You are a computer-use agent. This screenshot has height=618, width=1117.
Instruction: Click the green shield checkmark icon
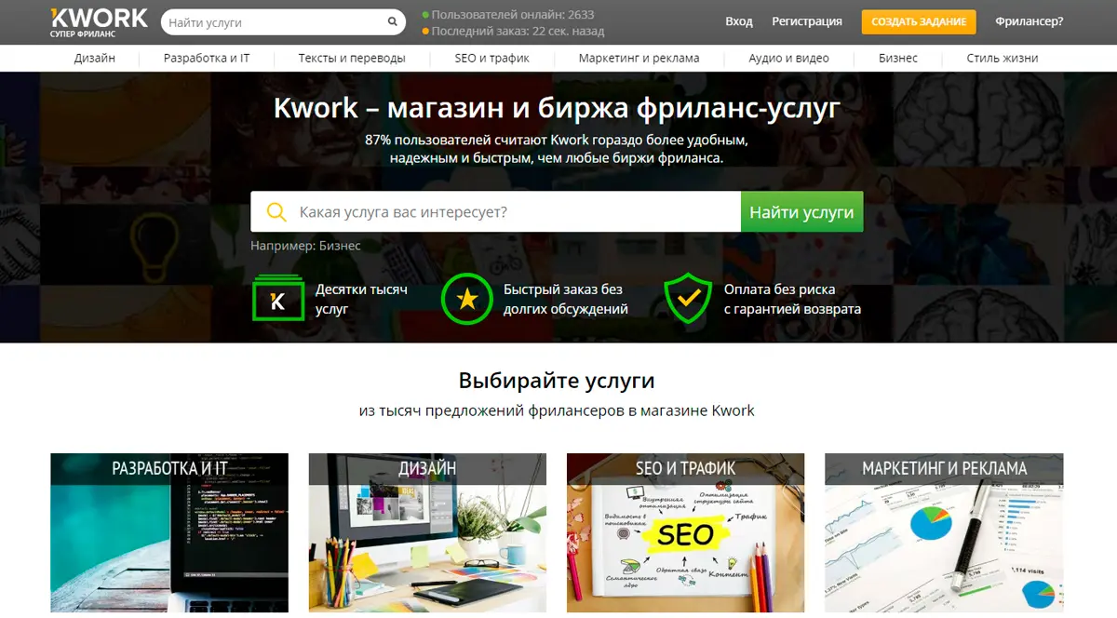click(x=688, y=298)
